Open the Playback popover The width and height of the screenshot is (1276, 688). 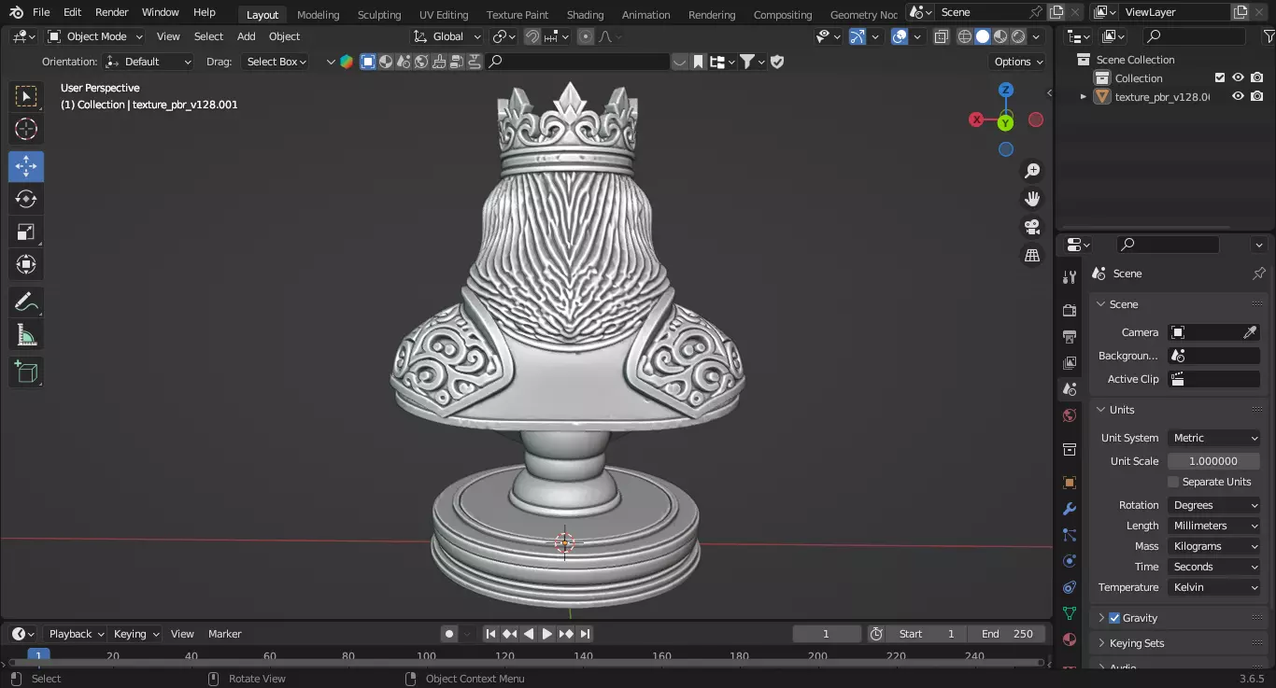(76, 634)
